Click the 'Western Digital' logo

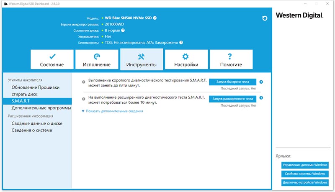(x=299, y=15)
